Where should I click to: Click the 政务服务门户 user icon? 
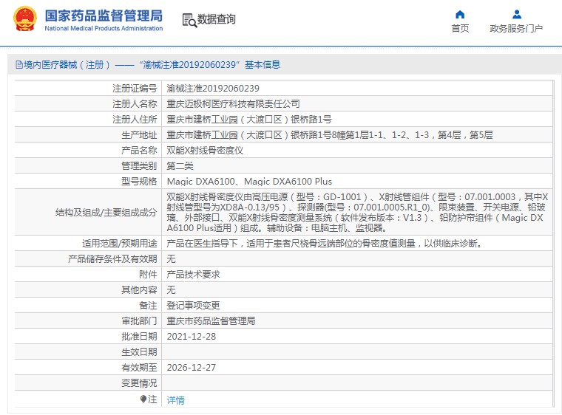pos(516,14)
